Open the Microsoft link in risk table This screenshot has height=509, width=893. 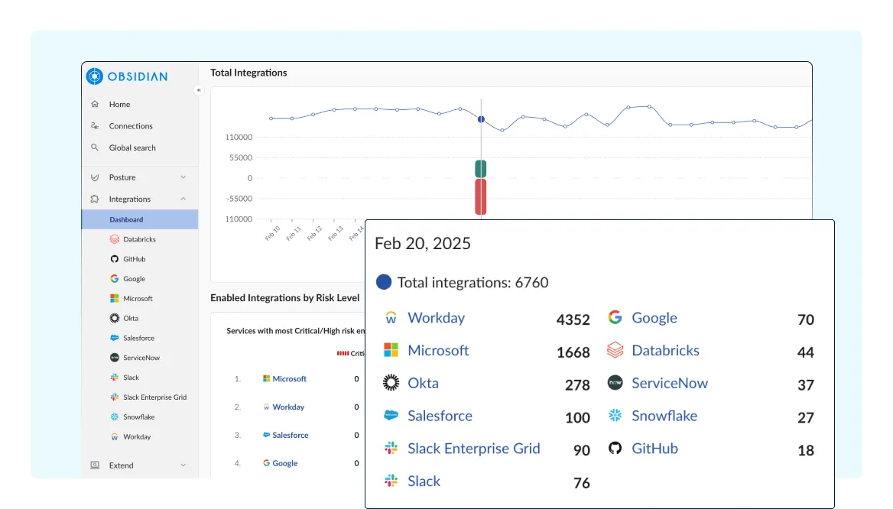click(289, 378)
